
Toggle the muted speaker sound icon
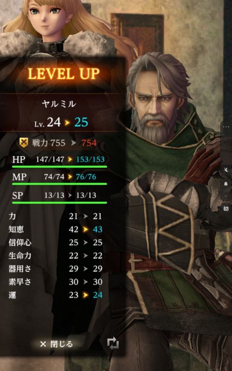(x=226, y=170)
